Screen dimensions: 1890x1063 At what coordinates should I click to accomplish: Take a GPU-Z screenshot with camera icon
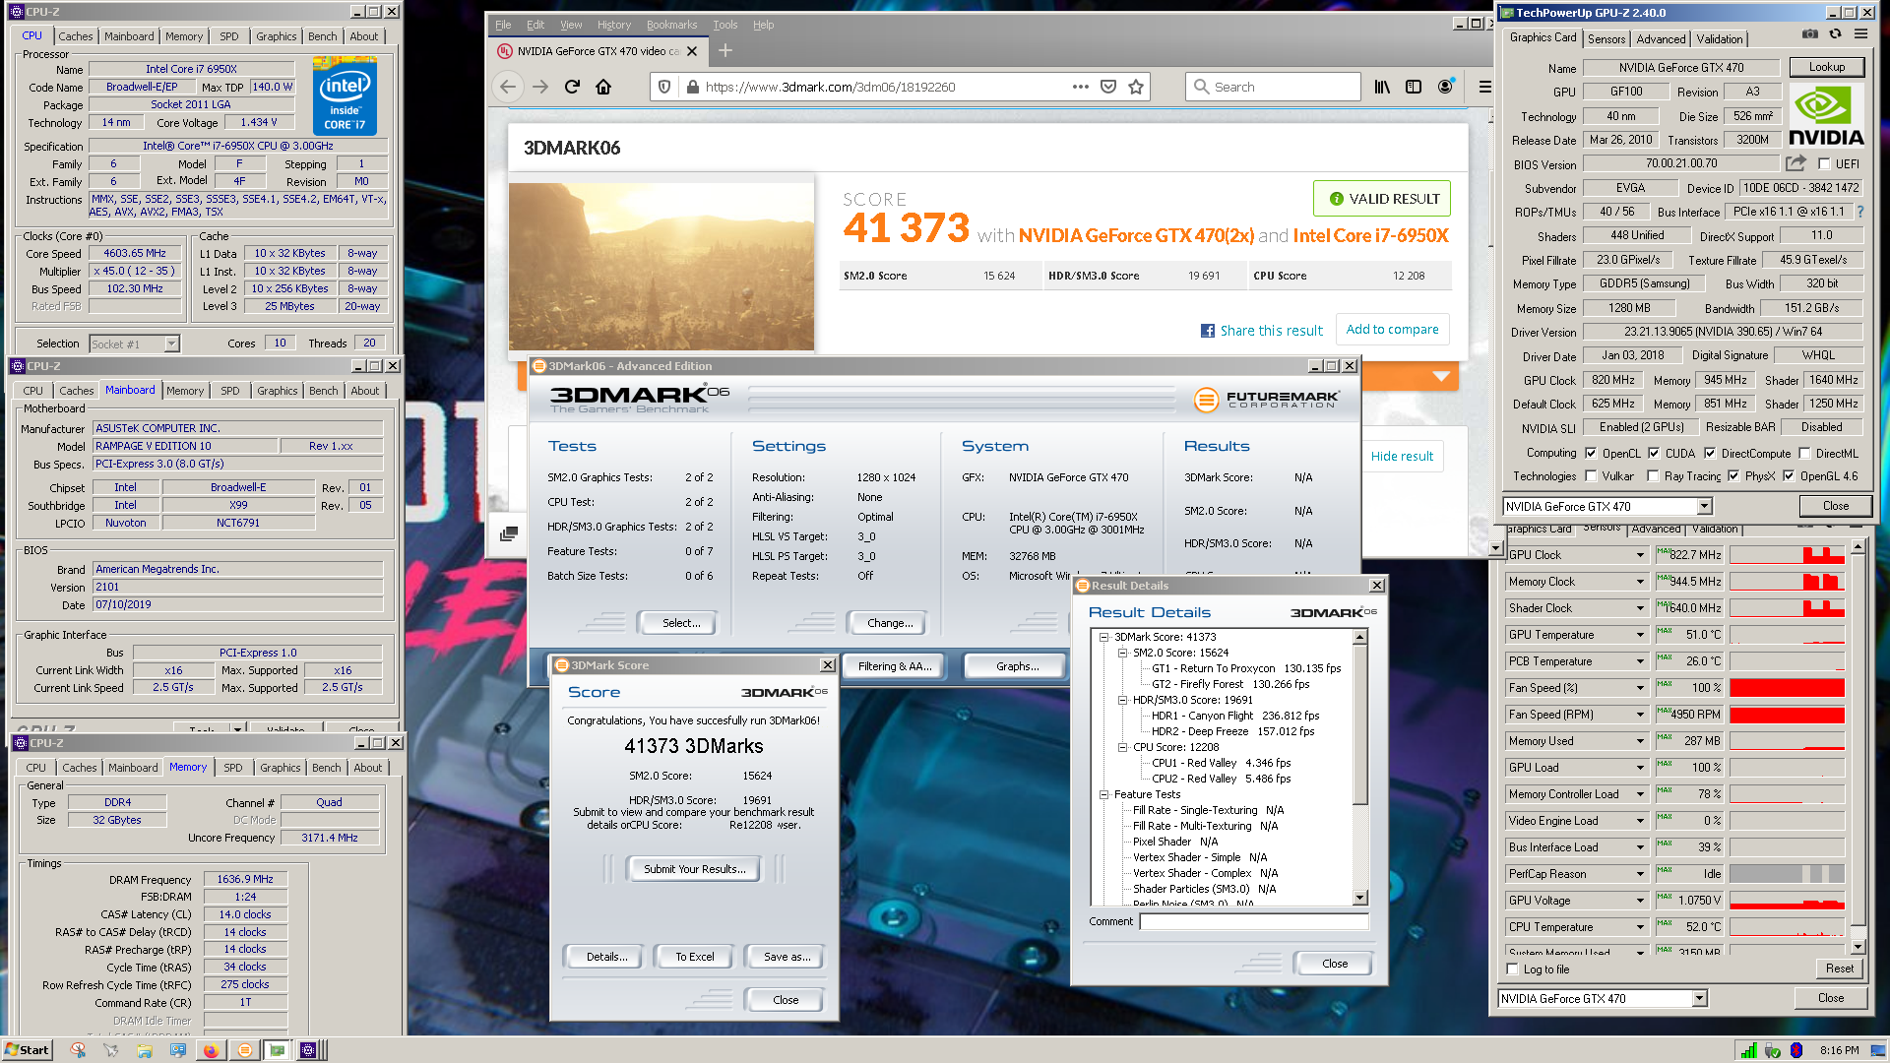click(x=1810, y=34)
